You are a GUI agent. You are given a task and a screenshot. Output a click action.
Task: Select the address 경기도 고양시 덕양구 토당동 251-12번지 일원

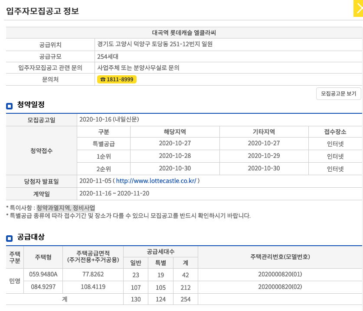click(155, 44)
